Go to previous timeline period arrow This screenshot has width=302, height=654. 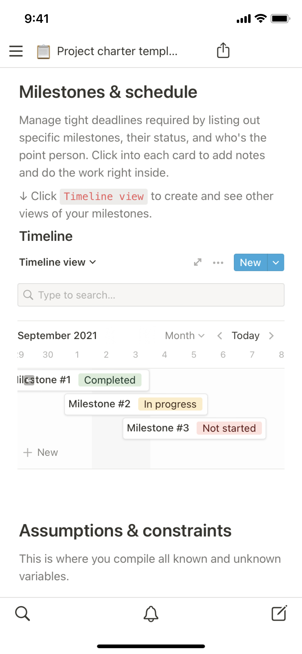[x=220, y=336]
